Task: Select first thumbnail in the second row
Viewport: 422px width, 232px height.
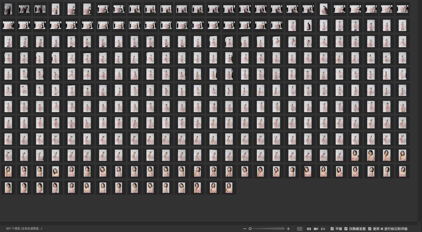Action: coord(8,25)
